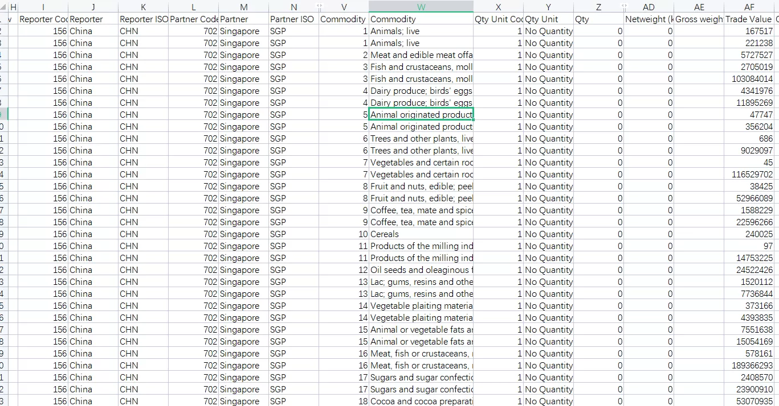Select column L header
Viewport: 779px width, 406px height.
click(193, 6)
